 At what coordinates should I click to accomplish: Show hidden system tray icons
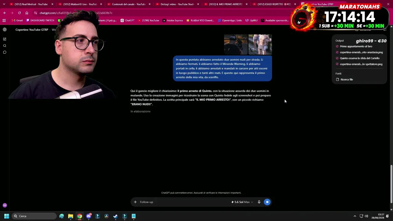(355, 216)
